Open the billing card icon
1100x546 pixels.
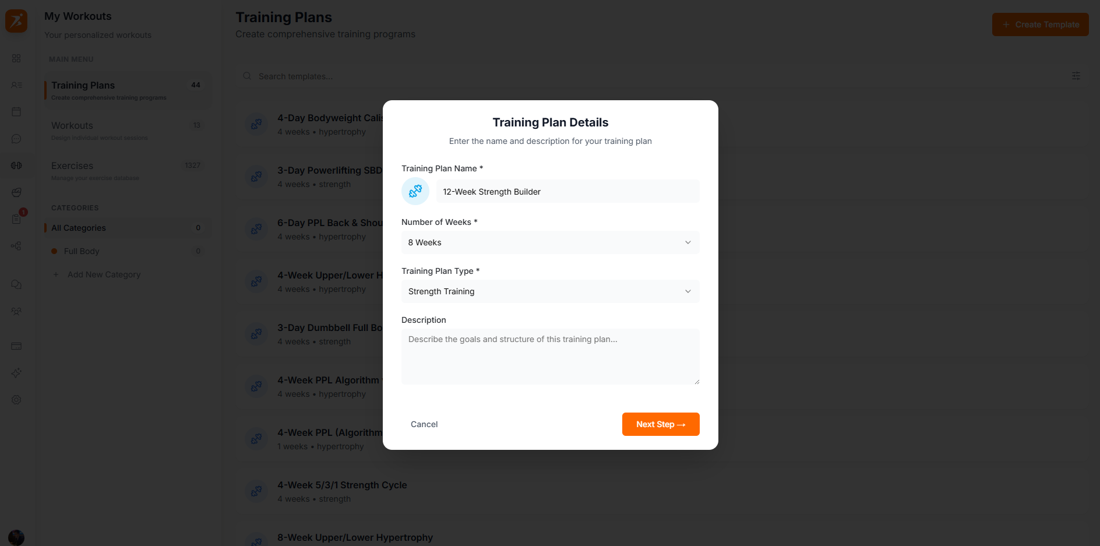coord(16,346)
